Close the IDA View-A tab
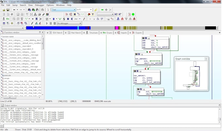 [x=47, y=33]
